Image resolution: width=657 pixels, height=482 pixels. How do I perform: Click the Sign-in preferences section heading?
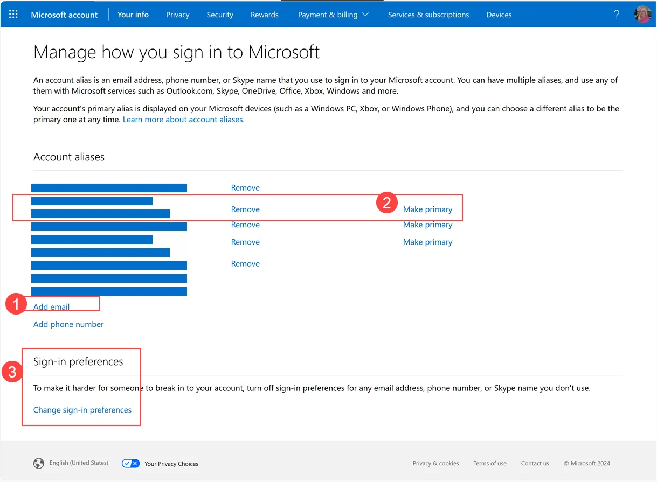[x=78, y=362]
